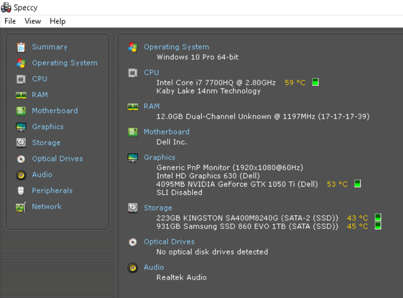Click the Storage hard drive icon in sidebar
The image size is (403, 298).
click(21, 143)
